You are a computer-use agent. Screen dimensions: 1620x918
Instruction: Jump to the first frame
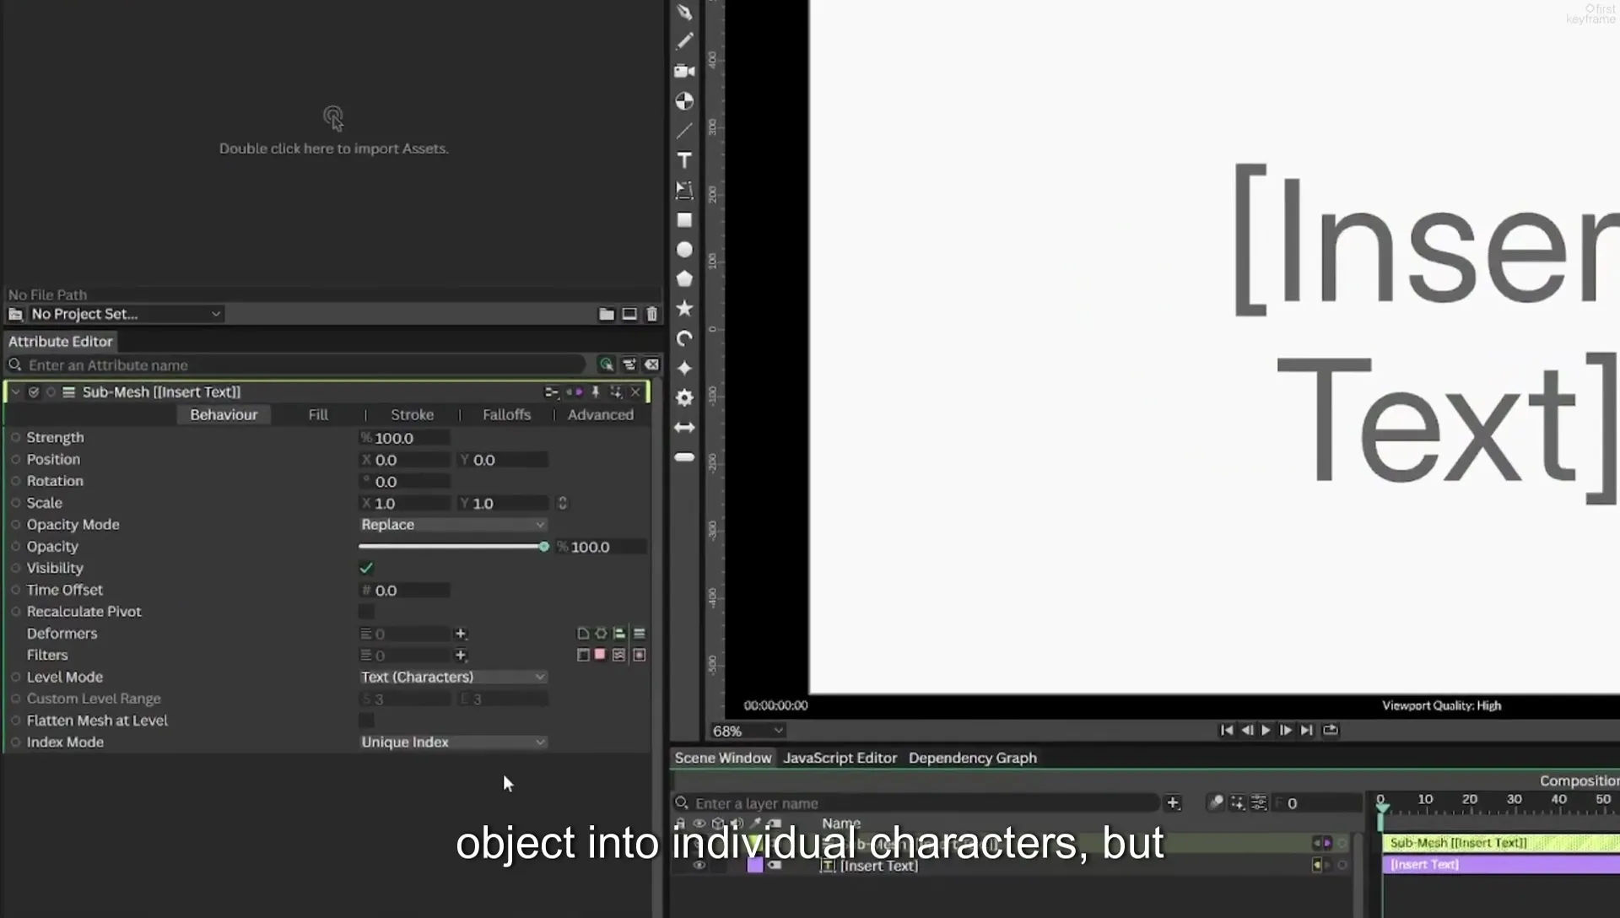coord(1227,730)
